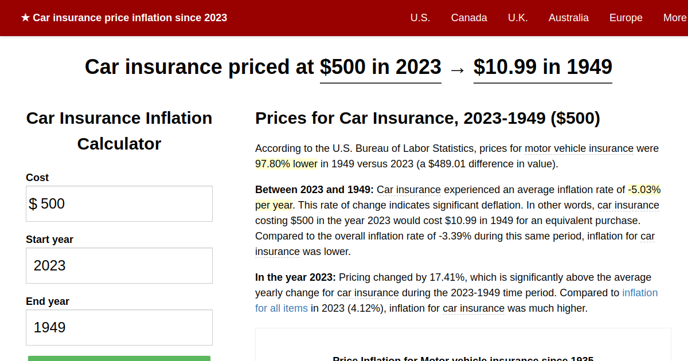This screenshot has width=688, height=361.
Task: Expand the More navigation menu
Action: (x=674, y=18)
